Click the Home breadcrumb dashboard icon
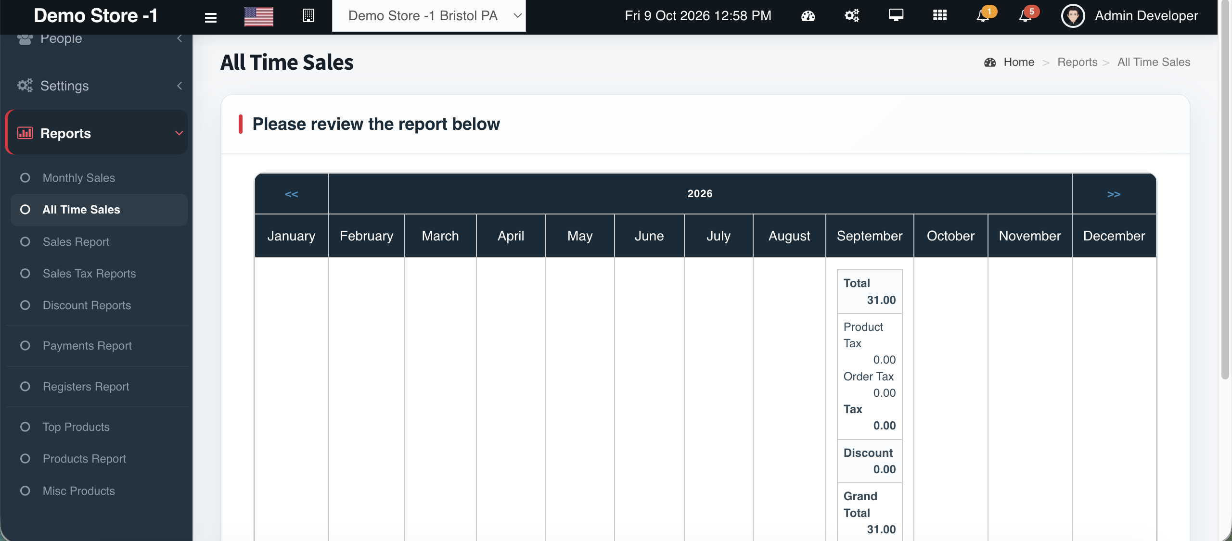This screenshot has height=541, width=1232. click(x=990, y=62)
